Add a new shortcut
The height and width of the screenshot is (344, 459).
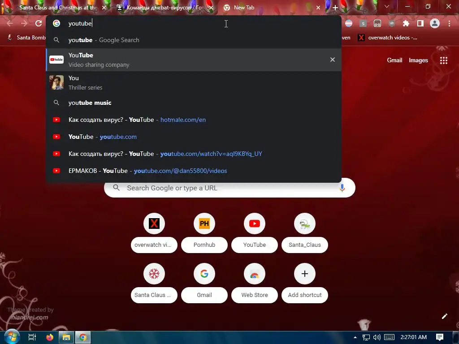point(305,283)
